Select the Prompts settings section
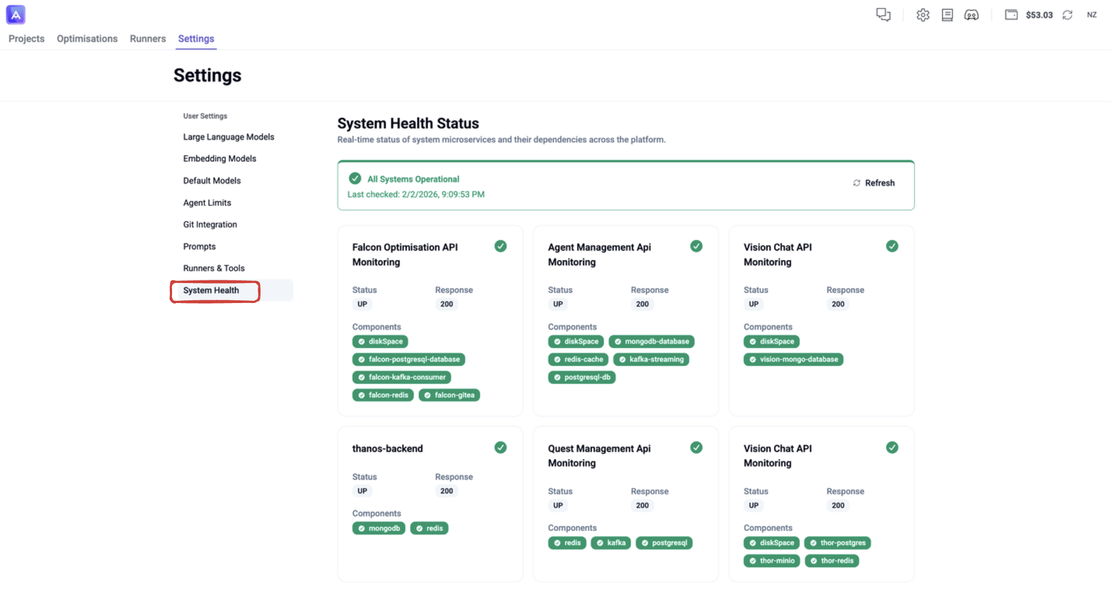This screenshot has height=592, width=1111. pos(199,246)
